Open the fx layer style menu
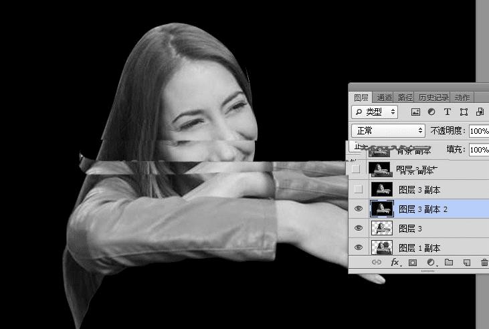 tap(395, 263)
